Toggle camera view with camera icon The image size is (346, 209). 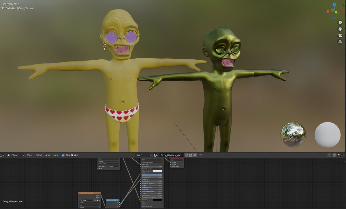click(340, 35)
